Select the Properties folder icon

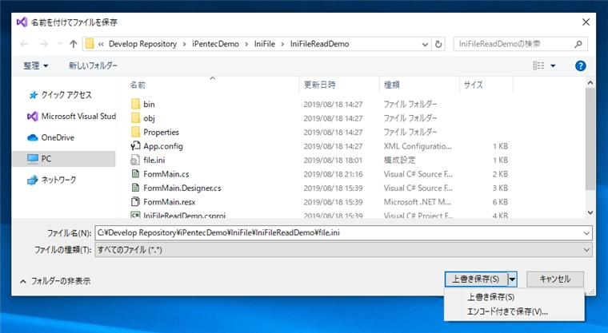coord(135,132)
